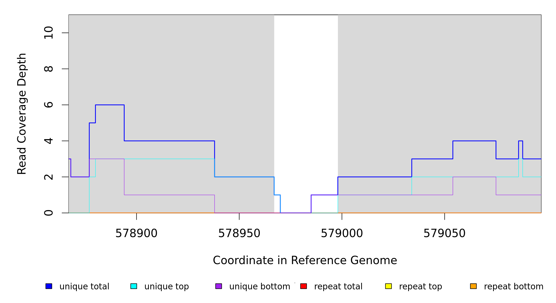Click the red 'repeat total' legend swatch
This screenshot has height=303, width=556.
[304, 286]
